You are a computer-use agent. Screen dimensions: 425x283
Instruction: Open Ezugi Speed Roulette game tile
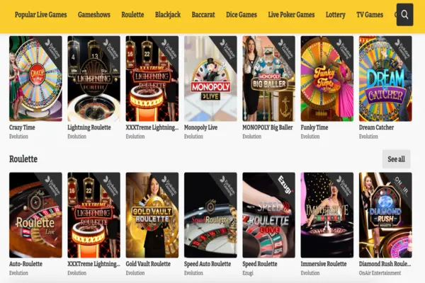pos(268,215)
